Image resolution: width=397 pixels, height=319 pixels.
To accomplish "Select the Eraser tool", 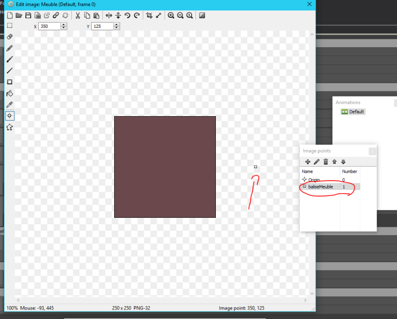I will 9,37.
